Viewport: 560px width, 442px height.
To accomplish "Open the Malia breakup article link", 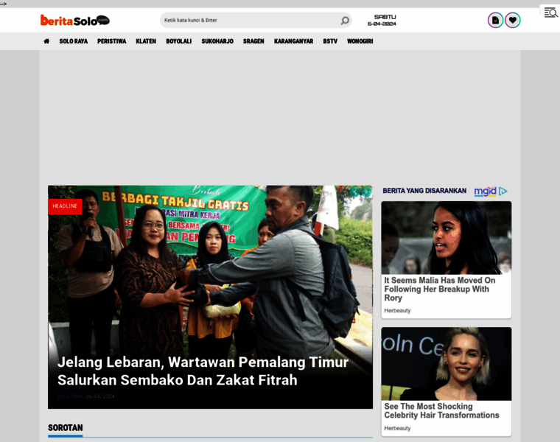I will coord(440,289).
